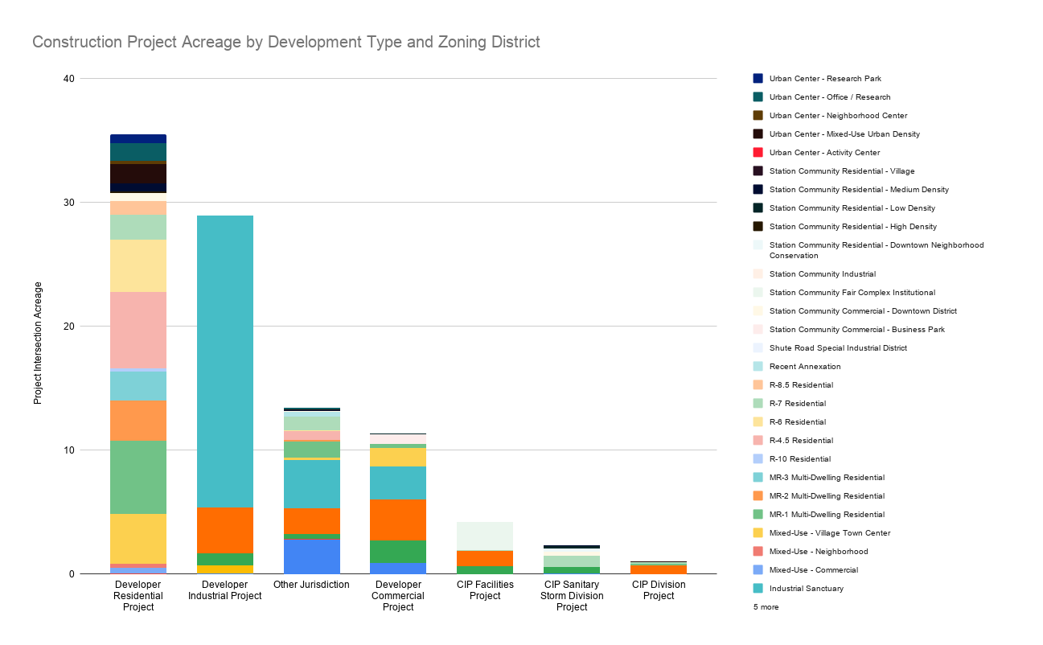The image size is (1043, 645).
Task: Click the 'Urban Center - Mixed-Use Urban Density' legend label
Action: click(844, 134)
